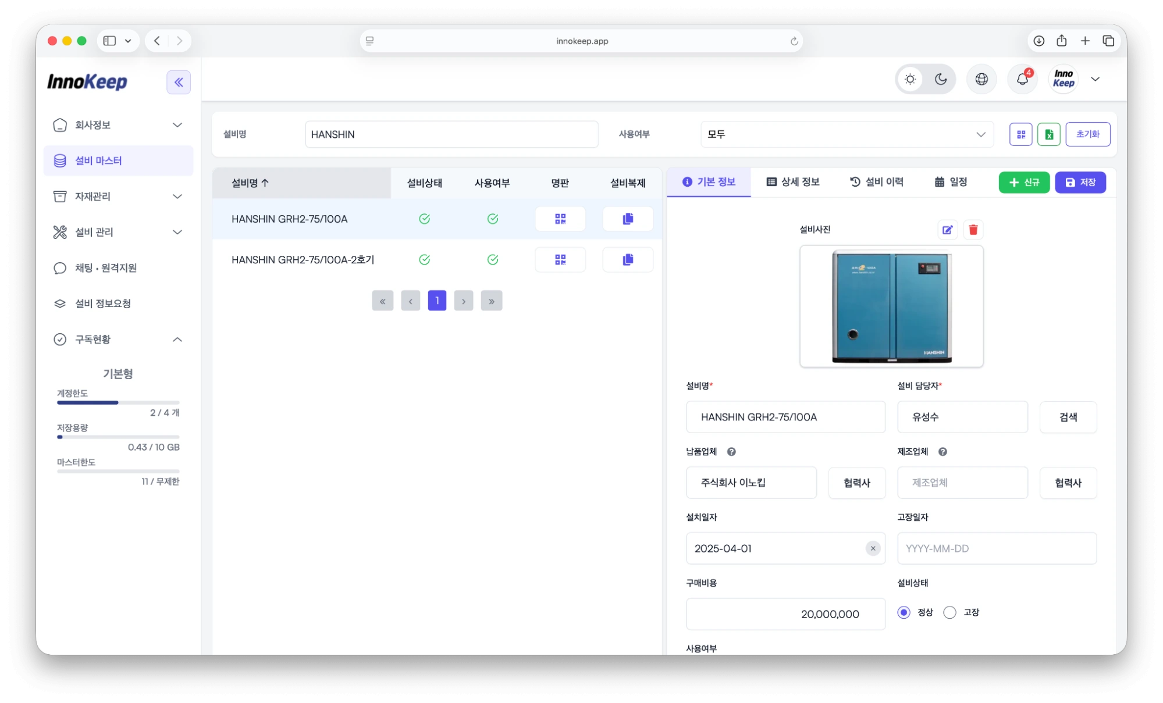
Task: Export list to Excel icon
Action: pos(1049,134)
